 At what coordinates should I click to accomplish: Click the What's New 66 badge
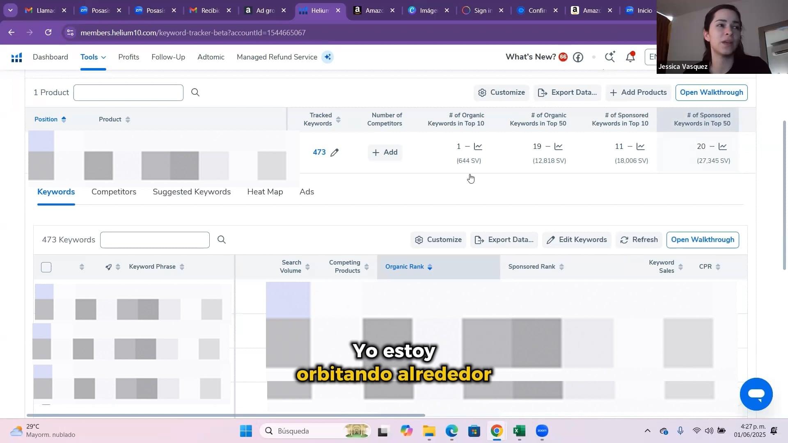(563, 57)
